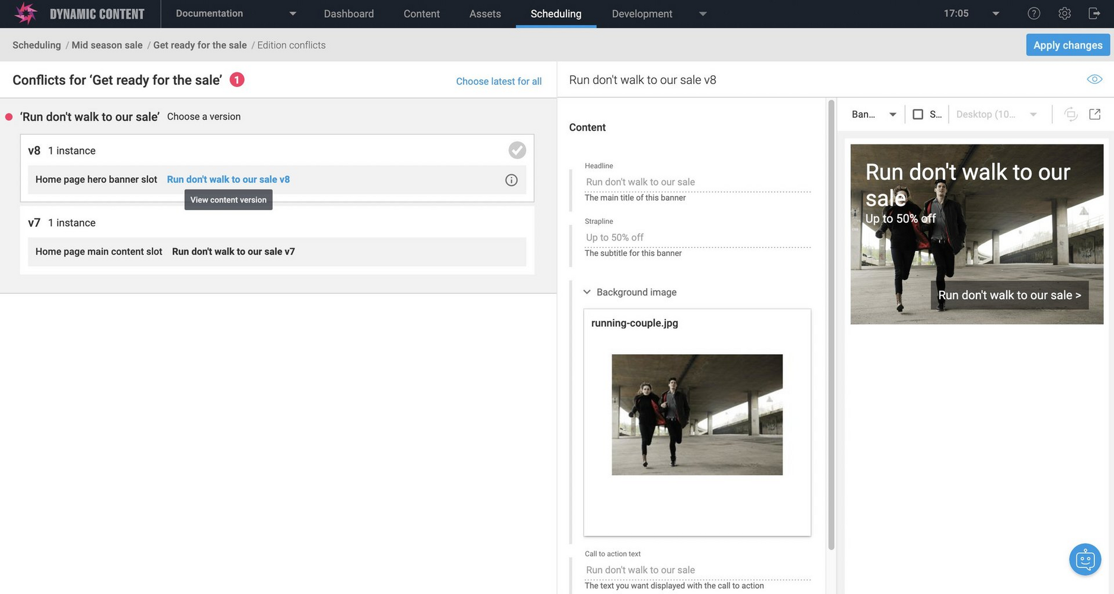
Task: Expand the Development menu arrow
Action: pyautogui.click(x=703, y=14)
